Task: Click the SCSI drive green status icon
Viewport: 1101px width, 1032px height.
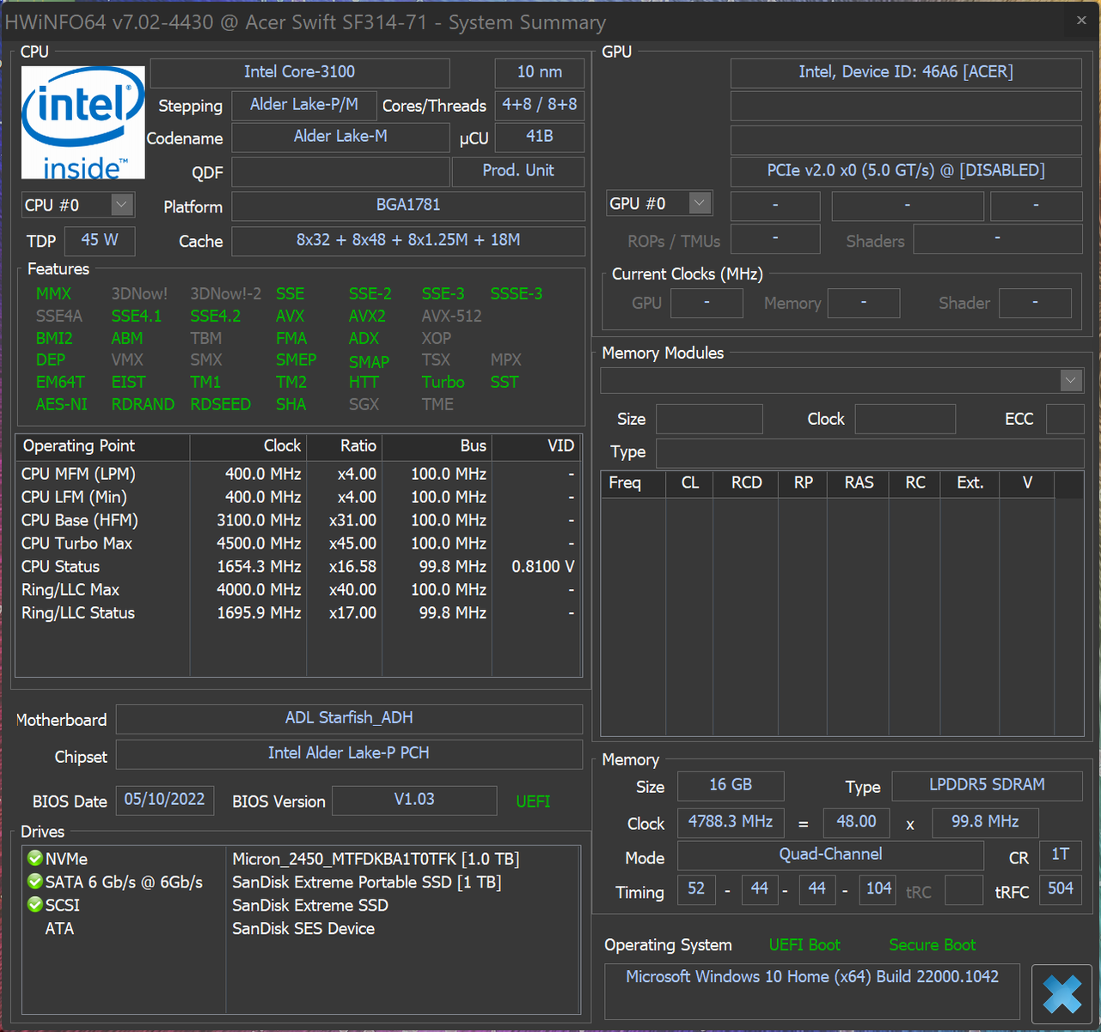Action: (35, 905)
